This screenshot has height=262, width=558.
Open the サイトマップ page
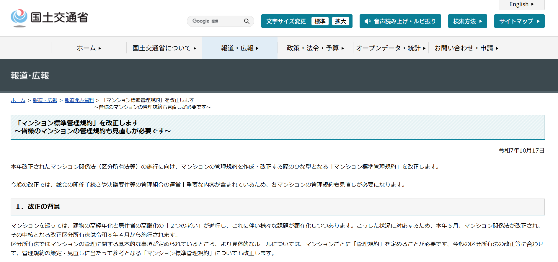click(519, 21)
